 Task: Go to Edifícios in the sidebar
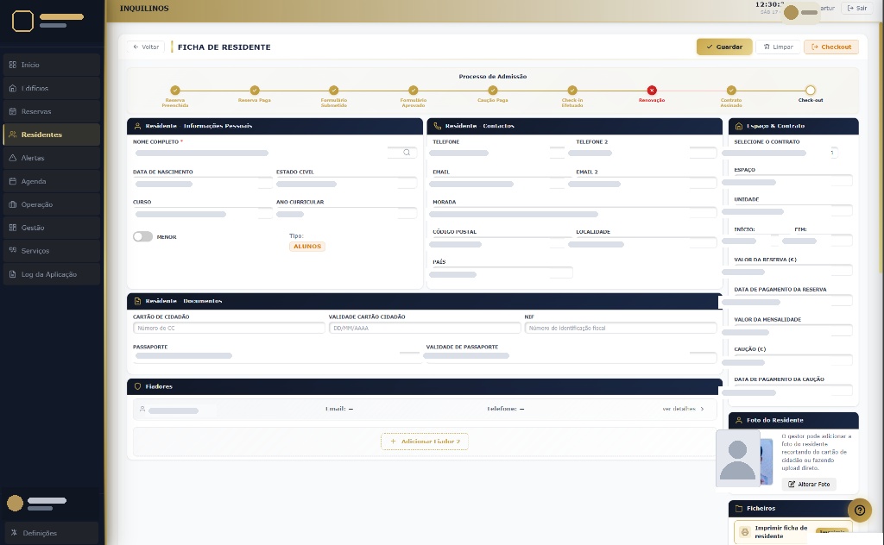click(x=51, y=89)
